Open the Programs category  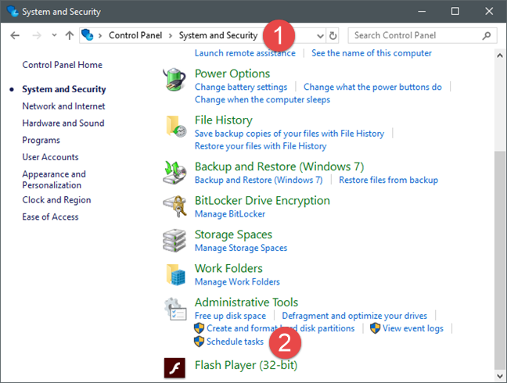pos(41,140)
